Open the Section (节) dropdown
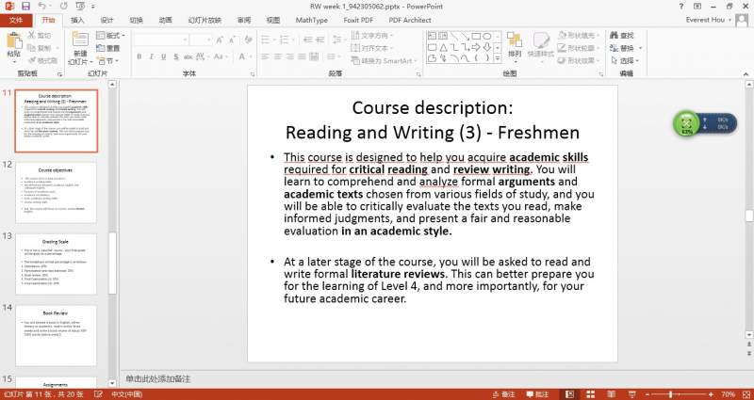This screenshot has width=754, height=400. click(x=107, y=61)
